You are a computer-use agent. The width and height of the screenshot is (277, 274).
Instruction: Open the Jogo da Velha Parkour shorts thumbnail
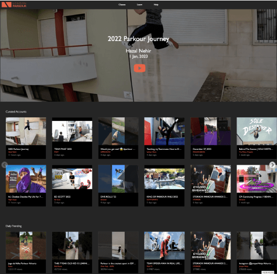pos(26,246)
